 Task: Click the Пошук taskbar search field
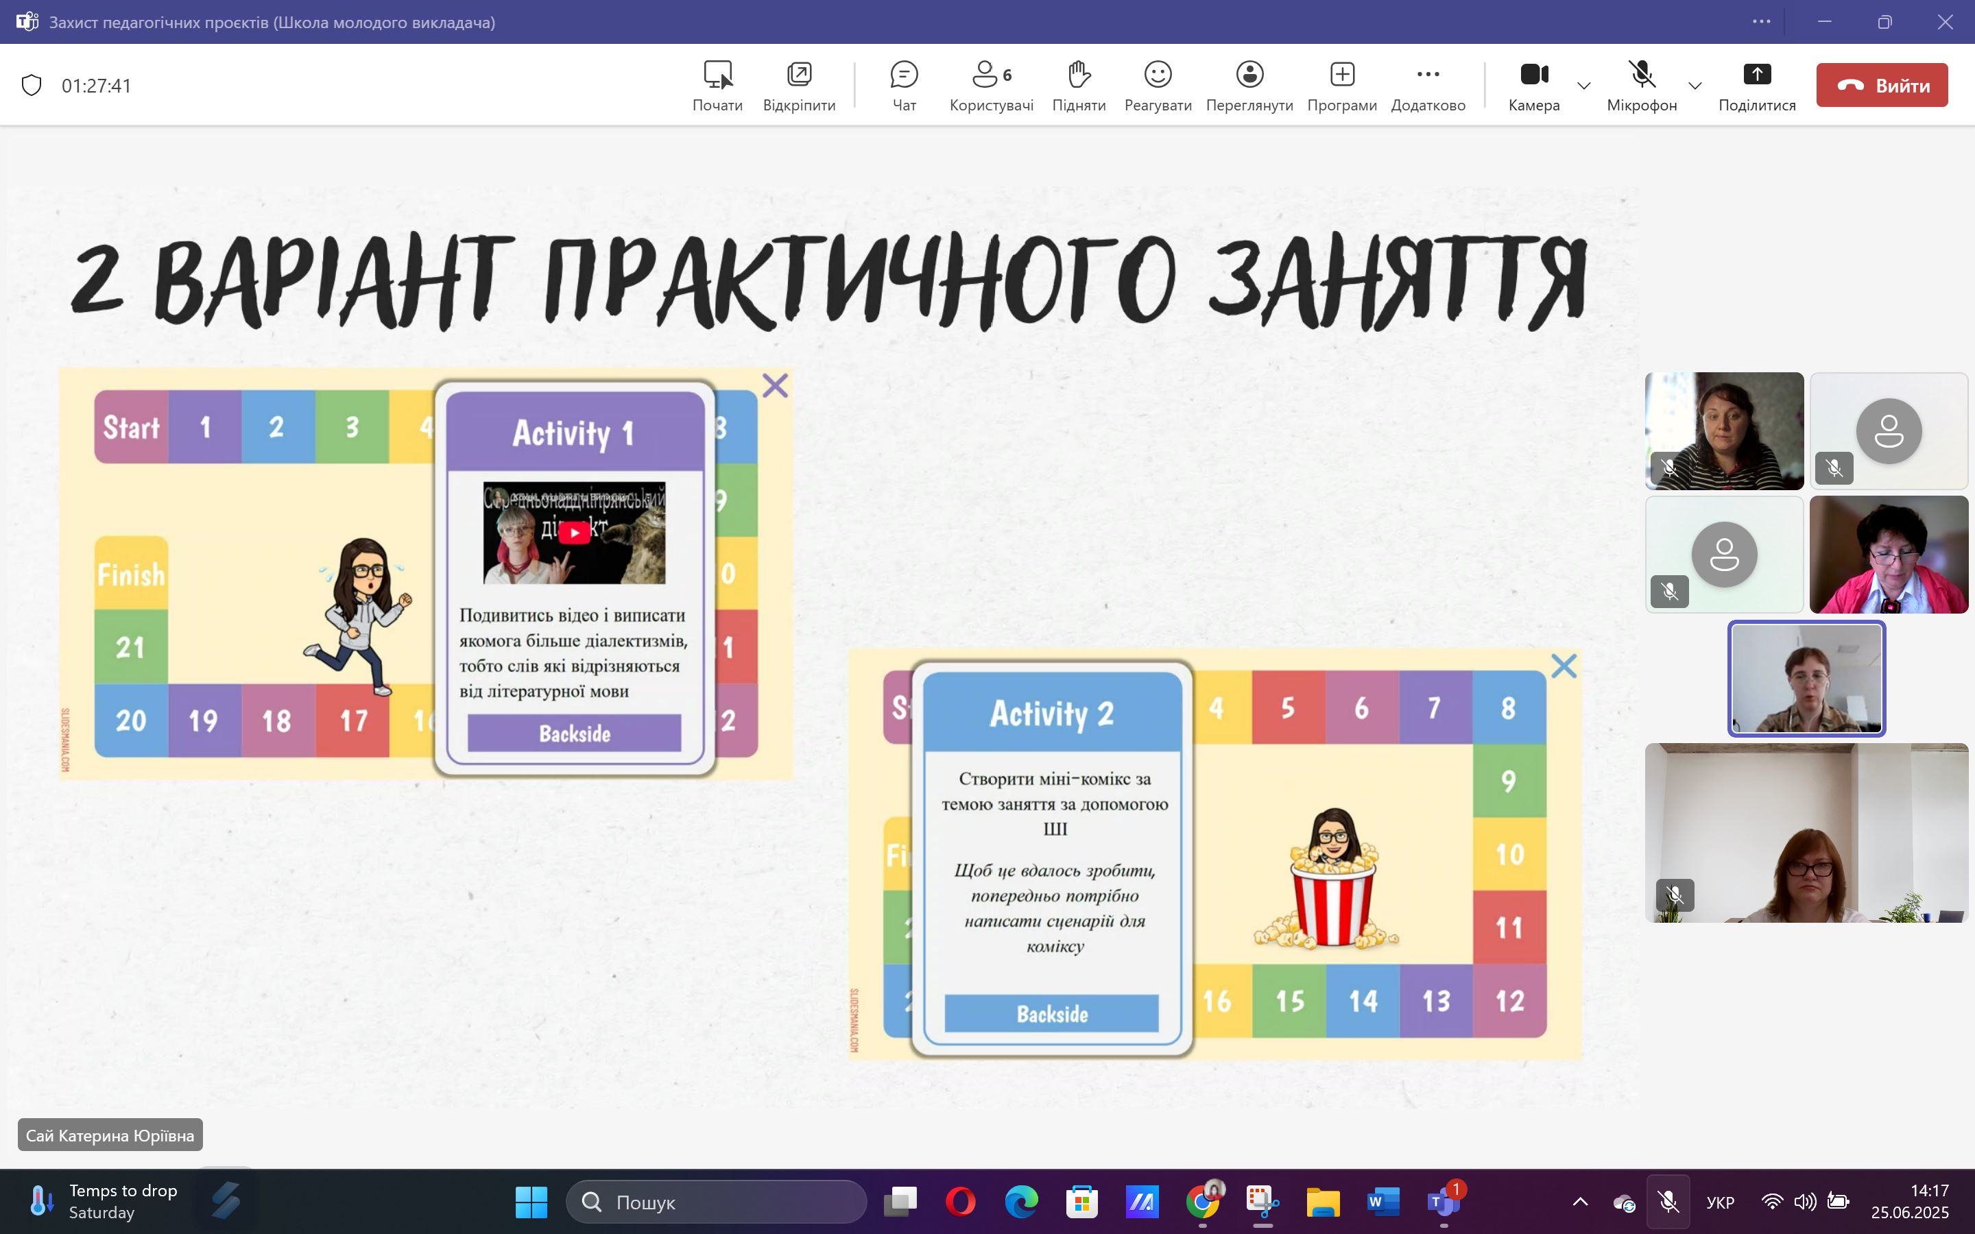[717, 1201]
